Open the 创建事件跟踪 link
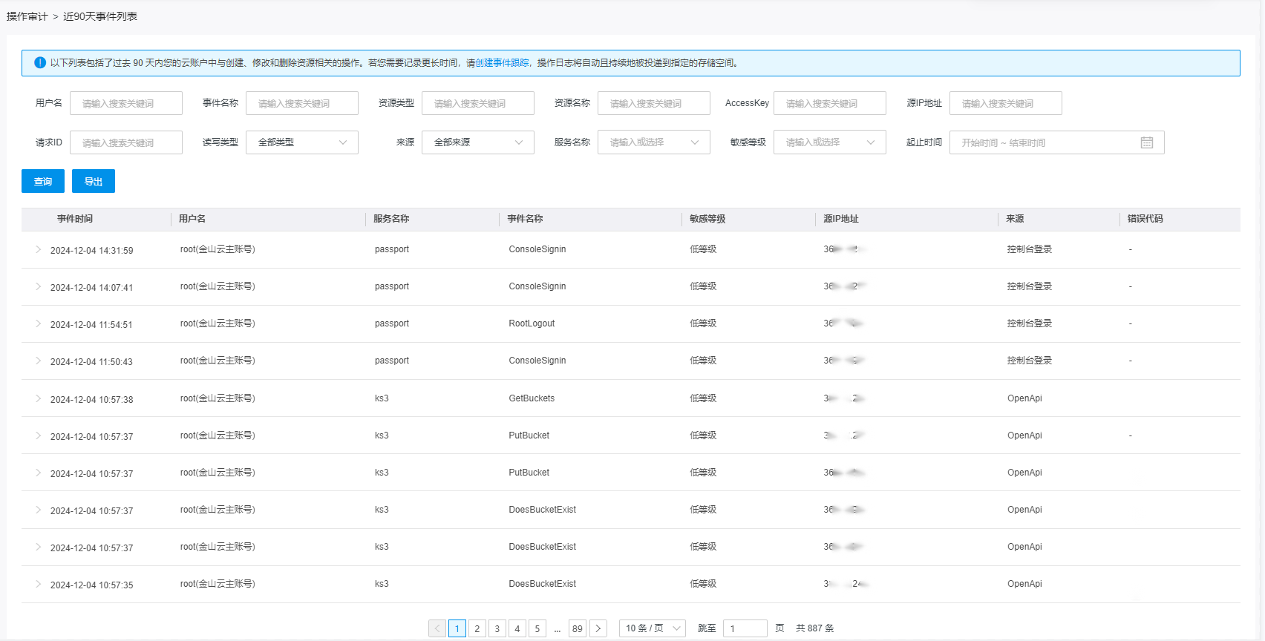 (x=502, y=63)
